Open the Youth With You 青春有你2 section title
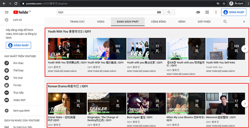 point(69,32)
